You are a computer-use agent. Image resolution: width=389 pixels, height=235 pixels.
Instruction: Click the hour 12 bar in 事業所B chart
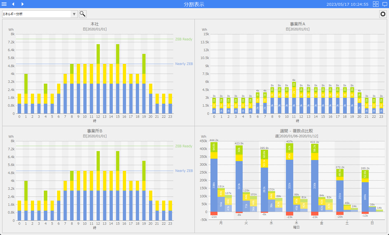point(98,186)
